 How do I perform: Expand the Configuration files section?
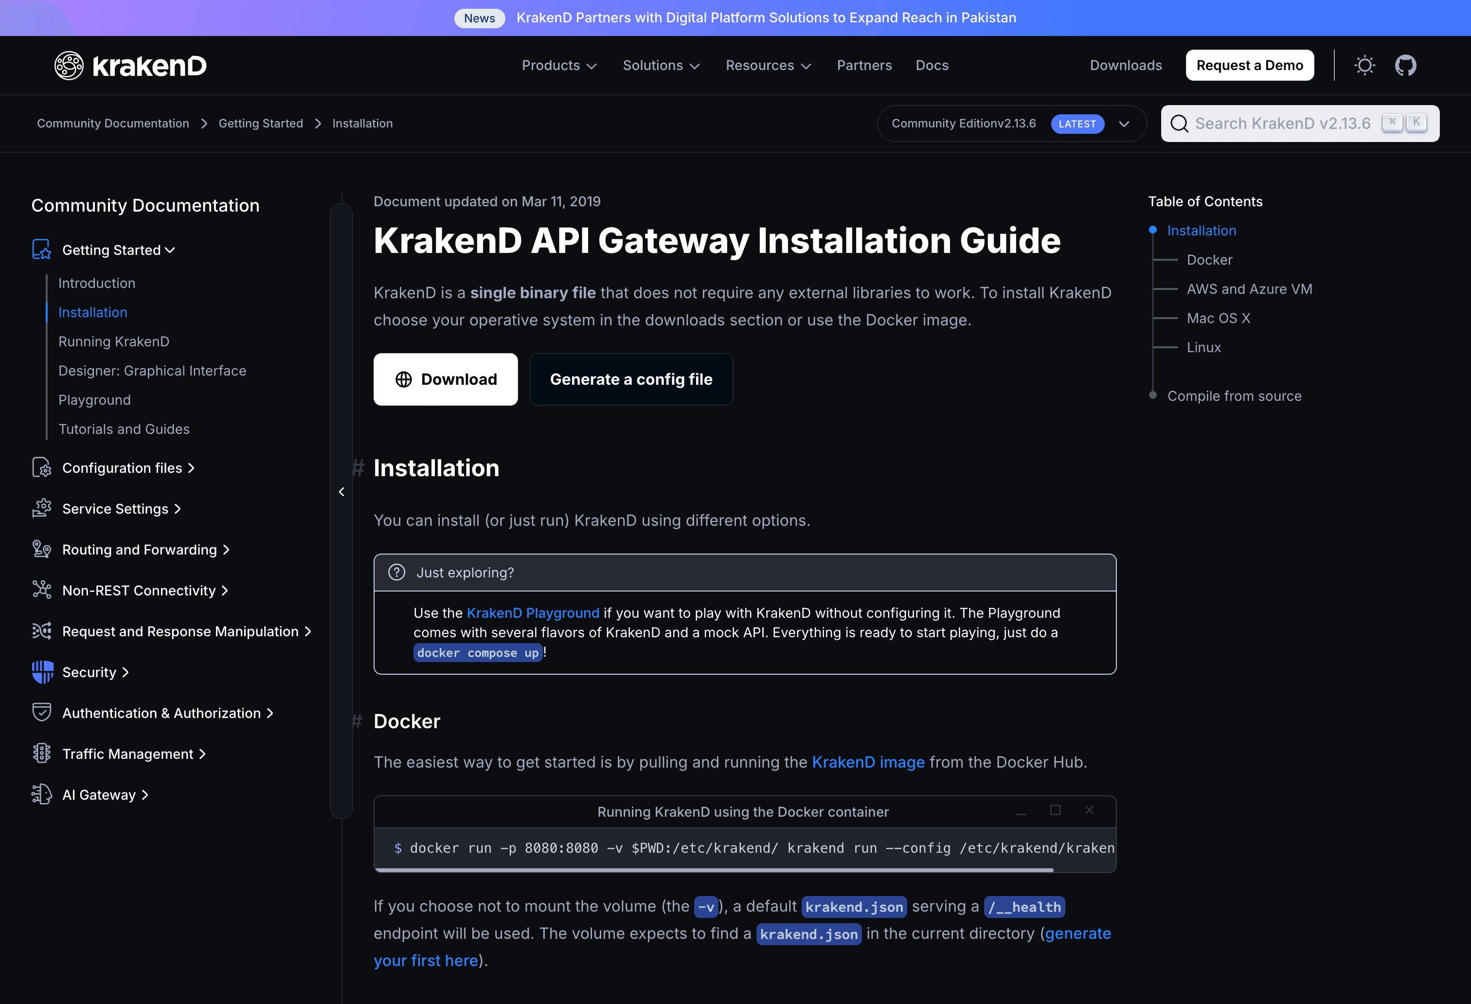click(x=128, y=468)
